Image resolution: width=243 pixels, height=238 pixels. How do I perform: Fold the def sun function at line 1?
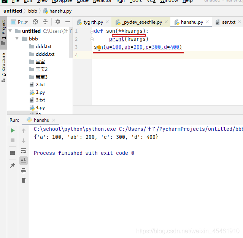tap(92, 31)
